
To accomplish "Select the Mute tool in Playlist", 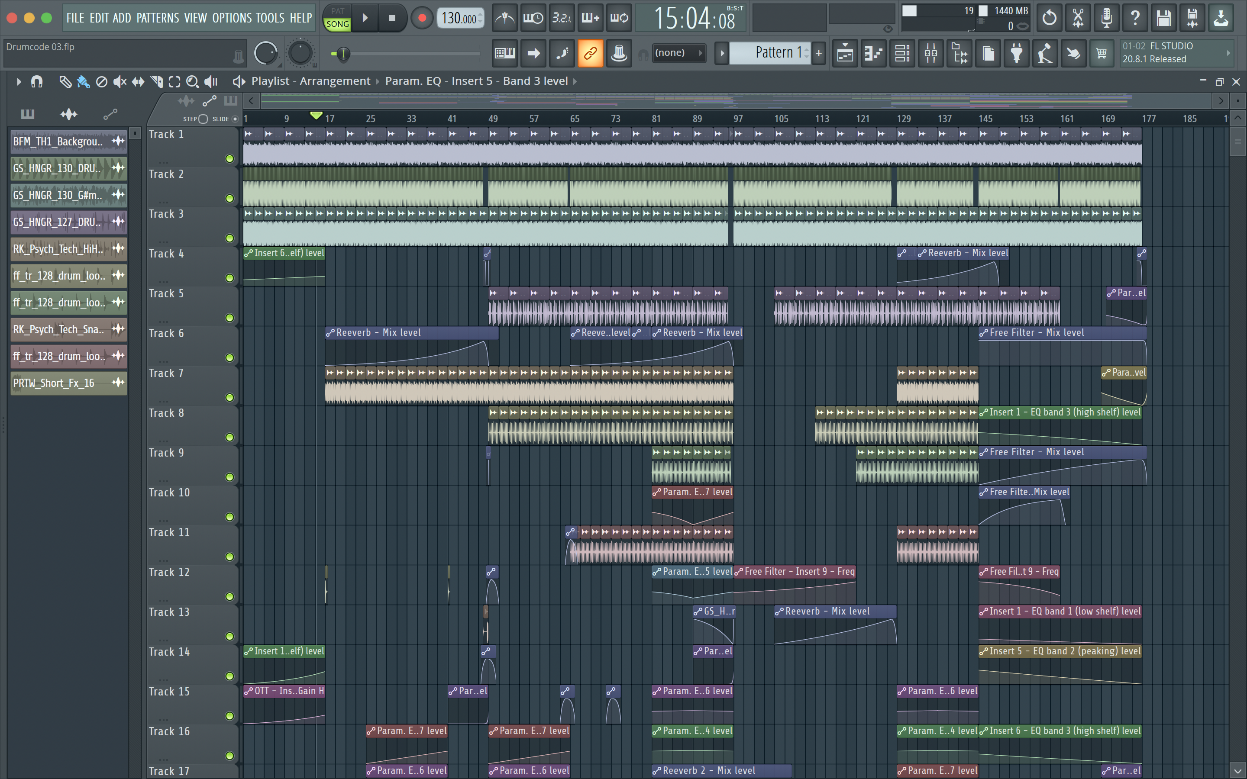I will [x=120, y=81].
